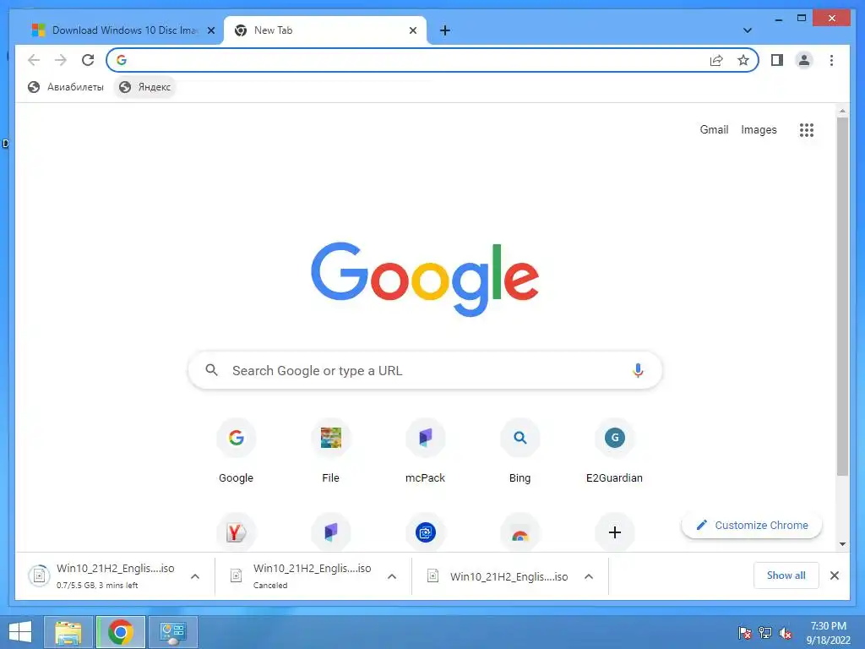This screenshot has width=865, height=649.
Task: Open the Windows Start button
Action: pos(20,632)
